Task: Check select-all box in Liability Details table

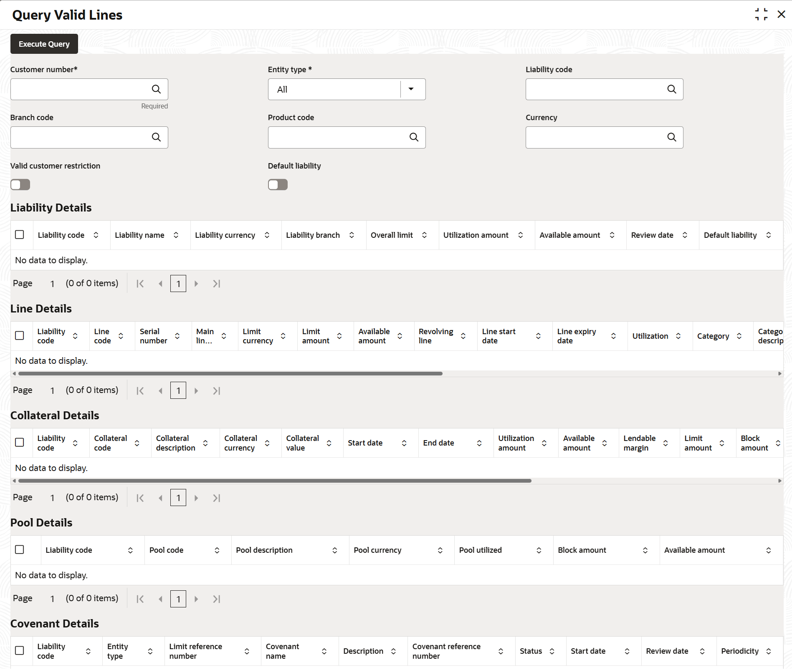Action: coord(20,235)
